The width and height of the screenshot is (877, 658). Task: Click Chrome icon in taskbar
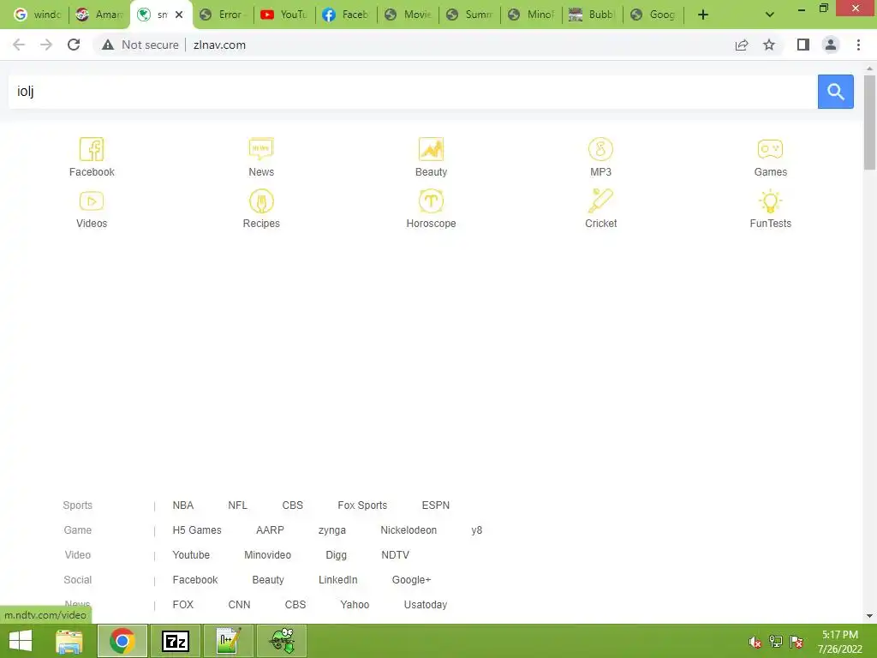click(x=122, y=641)
